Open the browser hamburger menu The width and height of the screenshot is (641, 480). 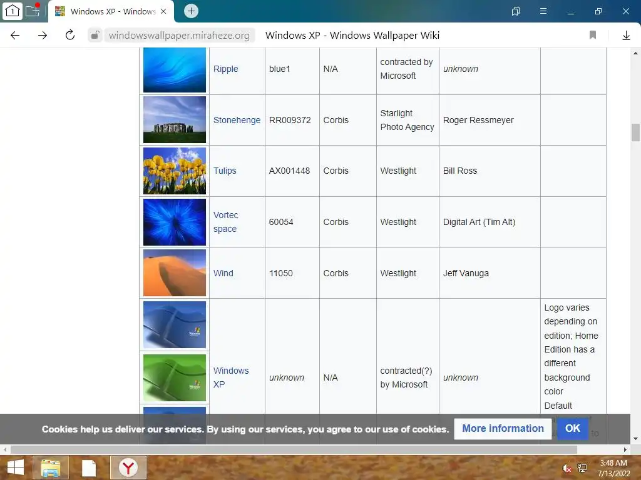543,11
